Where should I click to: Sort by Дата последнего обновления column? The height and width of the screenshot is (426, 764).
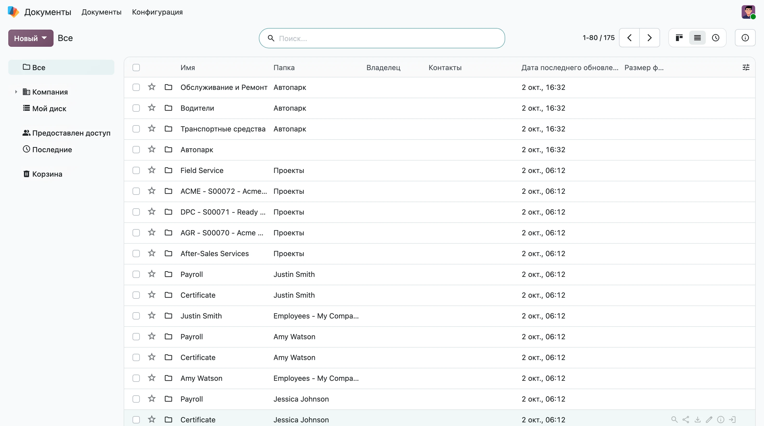570,68
